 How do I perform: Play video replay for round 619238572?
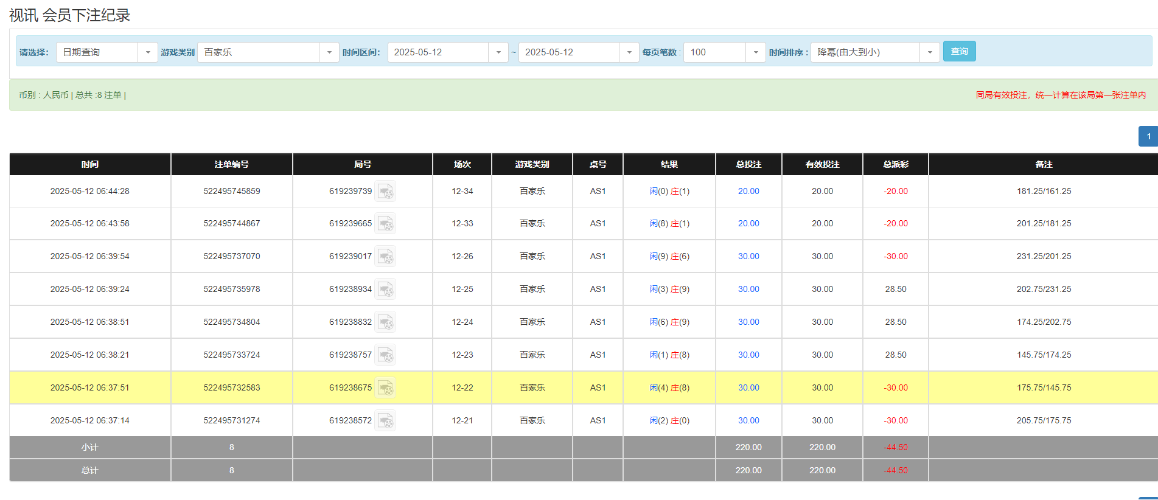tap(385, 421)
